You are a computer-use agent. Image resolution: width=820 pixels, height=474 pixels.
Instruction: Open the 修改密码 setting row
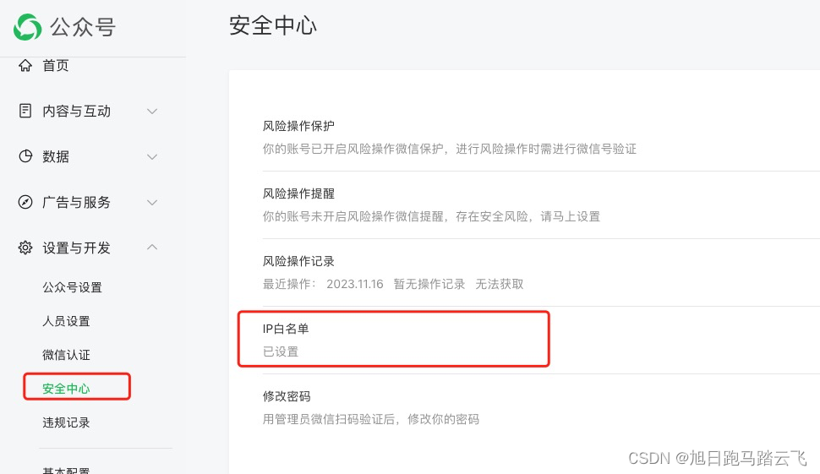[x=541, y=407]
